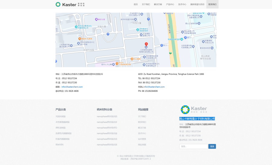Screen dimensions: 272x165
Task: Click the orange 约口咖啡 cafe marker
Action: pos(132,59)
